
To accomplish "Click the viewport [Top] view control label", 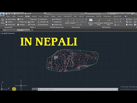I will pyautogui.click(x=3, y=33).
